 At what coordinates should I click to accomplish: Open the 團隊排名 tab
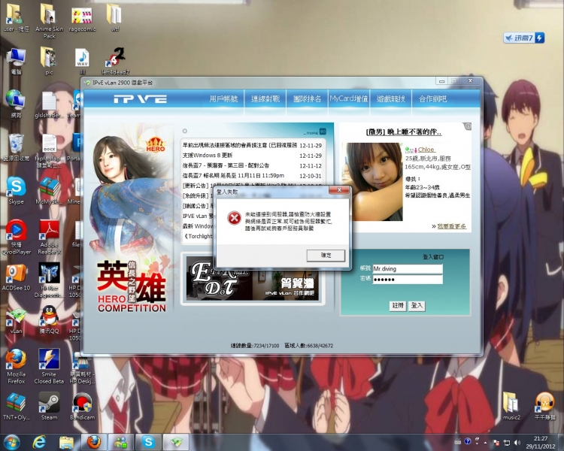click(x=307, y=98)
